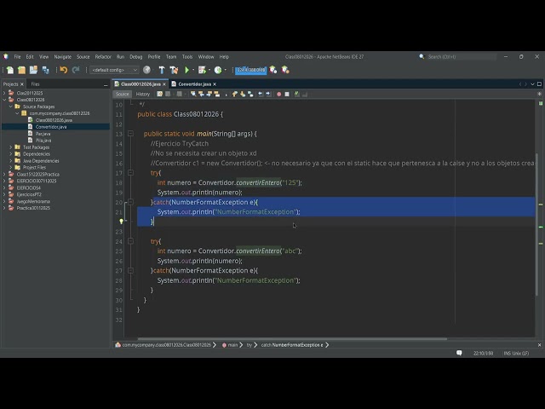This screenshot has height=409, width=545.
Task: Open the Debug menu
Action: pos(136,57)
